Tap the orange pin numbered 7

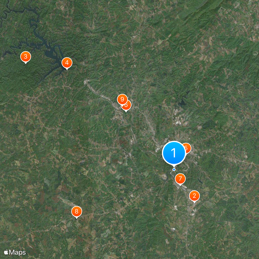pos(180,179)
